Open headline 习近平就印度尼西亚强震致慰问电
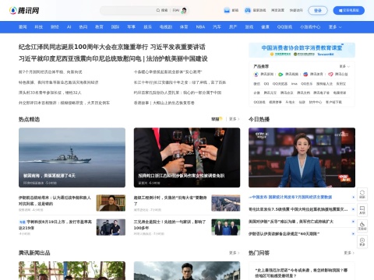Image resolution: width=374 pixels, height=280 pixels. coord(79,58)
